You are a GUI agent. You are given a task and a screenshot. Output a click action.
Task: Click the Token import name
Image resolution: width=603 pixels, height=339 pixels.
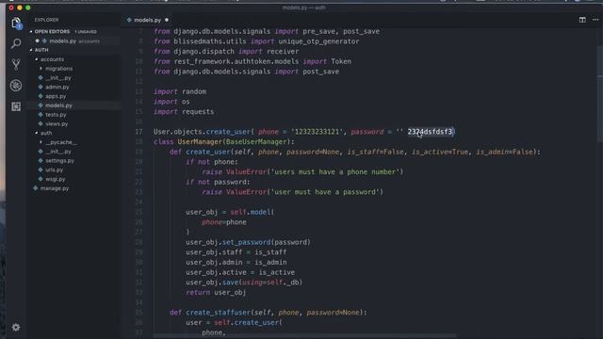tap(341, 61)
